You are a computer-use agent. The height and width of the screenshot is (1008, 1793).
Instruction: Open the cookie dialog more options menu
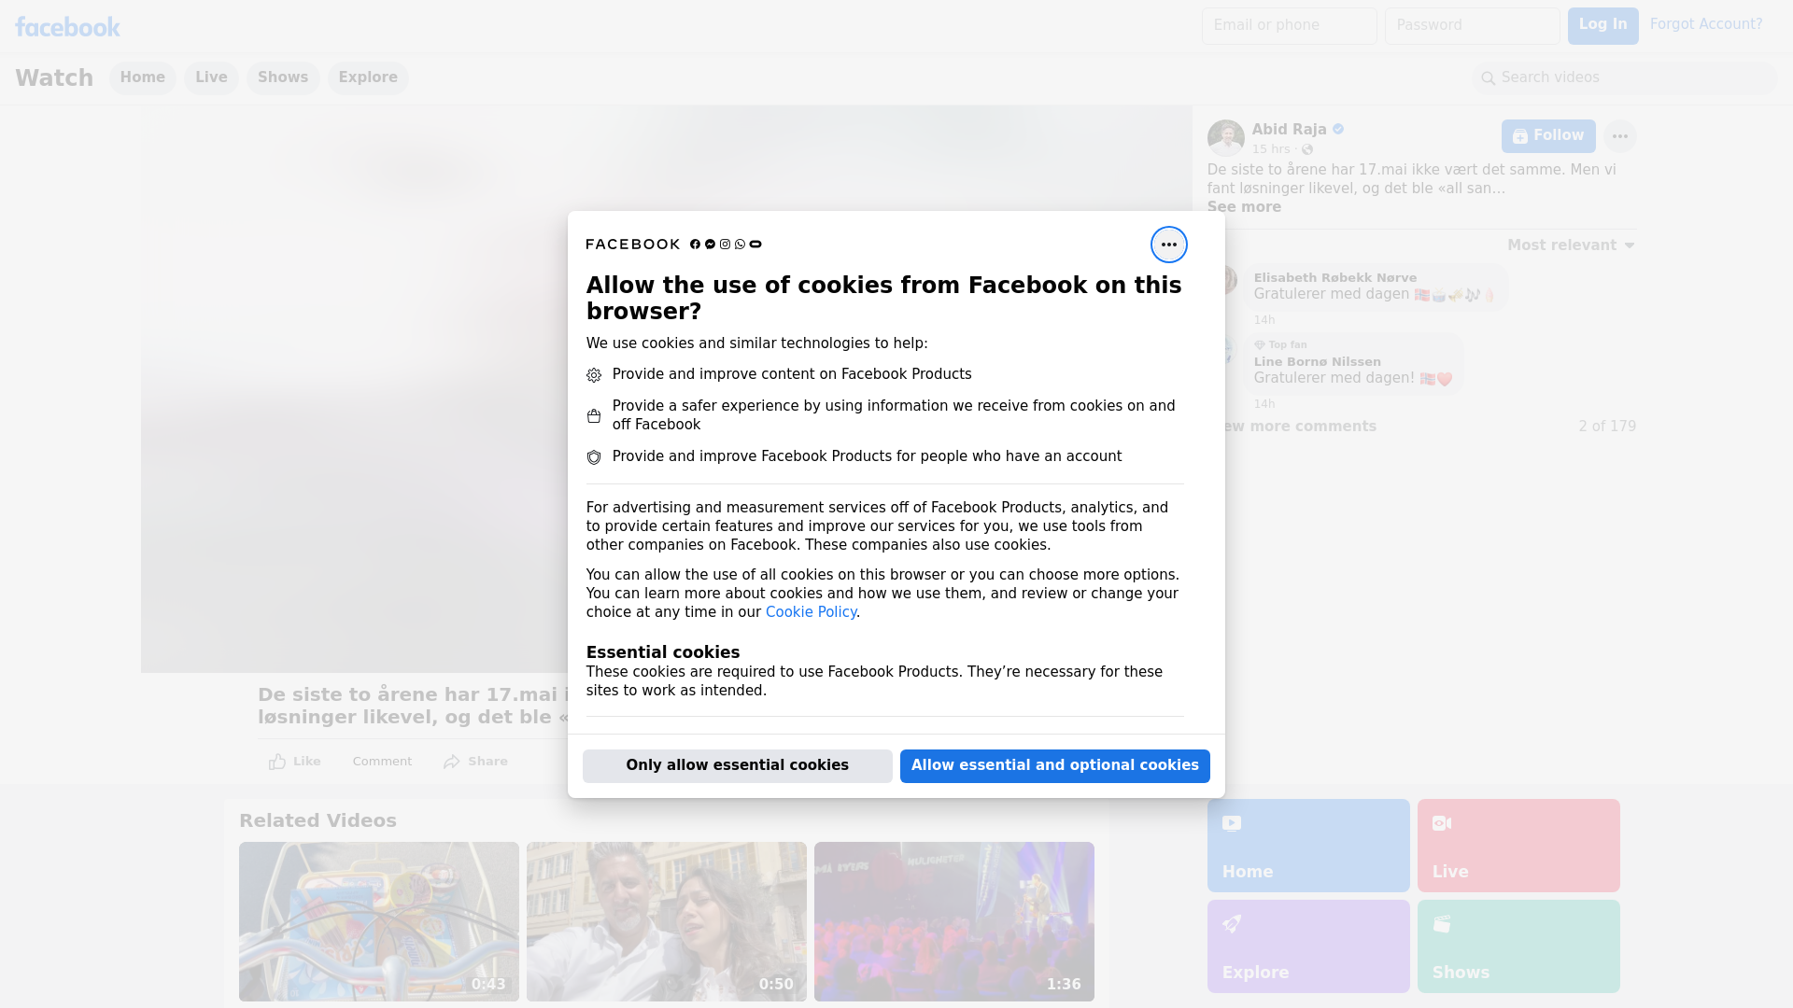click(x=1168, y=245)
